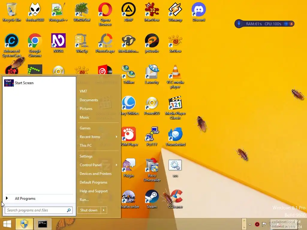Open the security shield taskbar app
Screen dimensions: 307x230
point(24,224)
